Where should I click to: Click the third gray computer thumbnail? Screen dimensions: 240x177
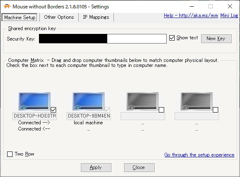(142, 101)
